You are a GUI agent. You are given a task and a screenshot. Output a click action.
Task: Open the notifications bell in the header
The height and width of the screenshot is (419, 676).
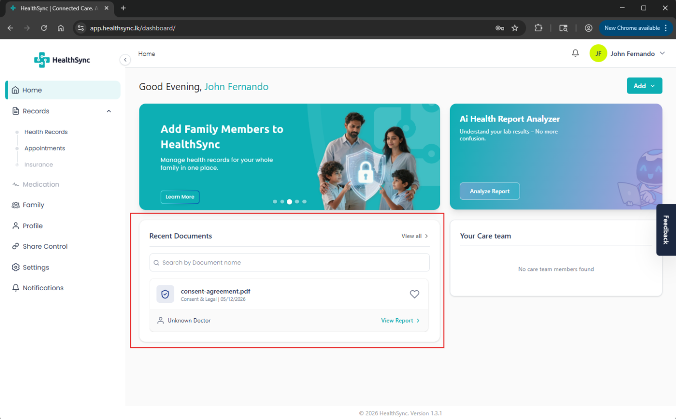coord(575,54)
